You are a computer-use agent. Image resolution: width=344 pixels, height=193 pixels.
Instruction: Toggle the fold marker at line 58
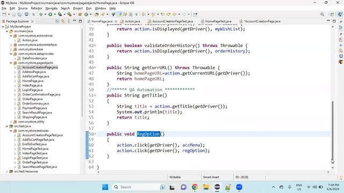tap(95, 134)
